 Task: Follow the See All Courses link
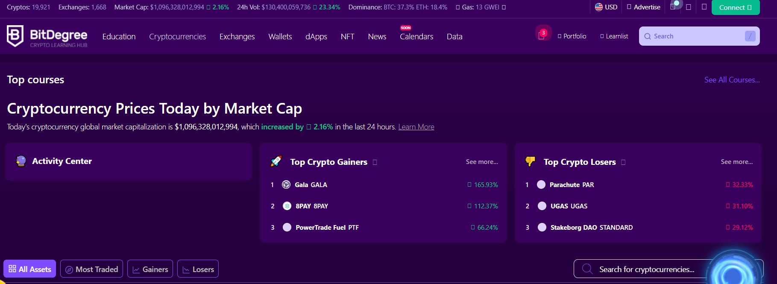pyautogui.click(x=732, y=80)
